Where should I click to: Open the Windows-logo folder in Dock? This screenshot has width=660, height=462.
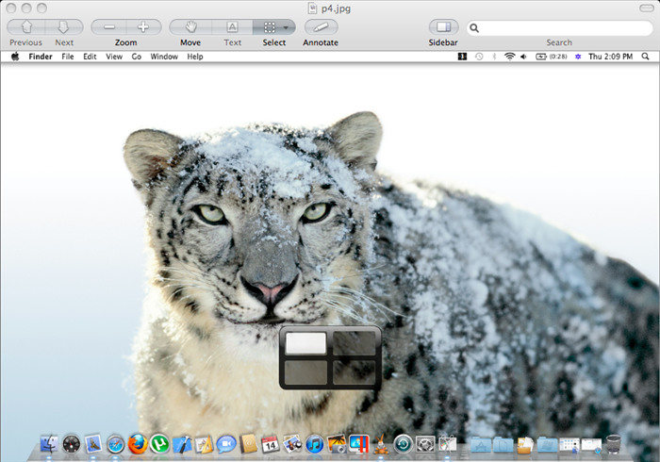click(x=547, y=444)
